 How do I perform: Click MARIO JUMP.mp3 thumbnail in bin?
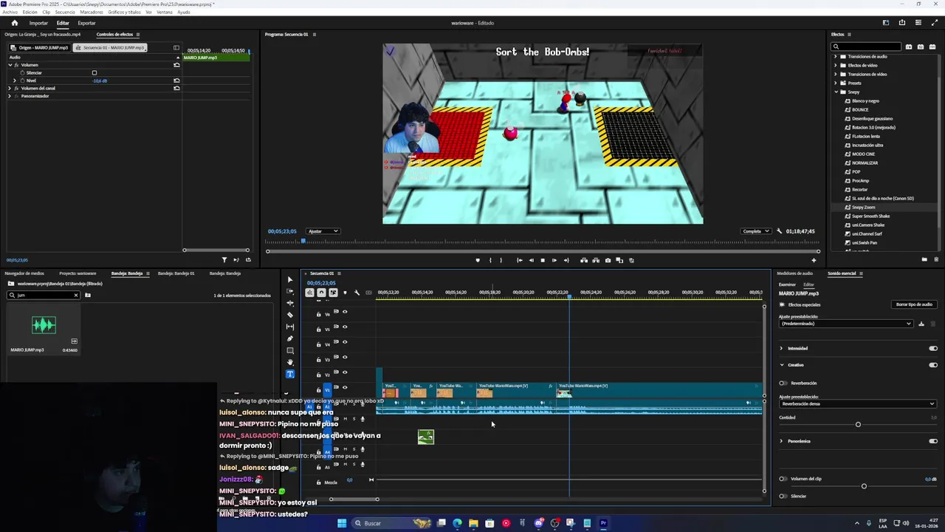click(44, 324)
